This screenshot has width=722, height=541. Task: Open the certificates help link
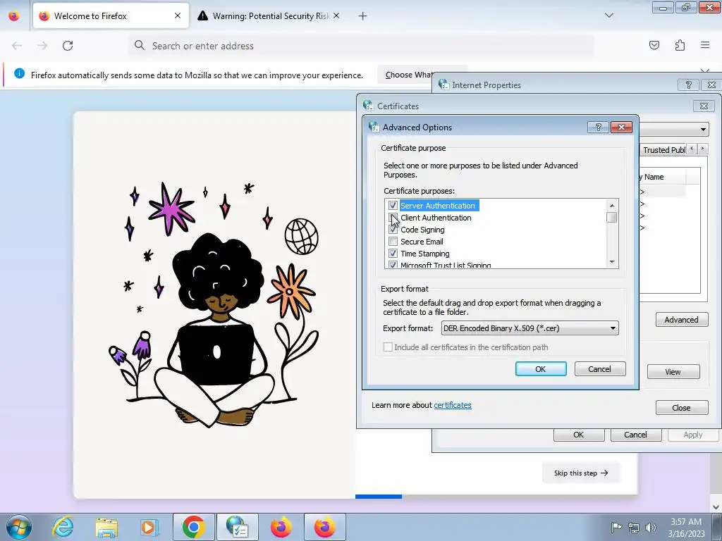pyautogui.click(x=453, y=405)
